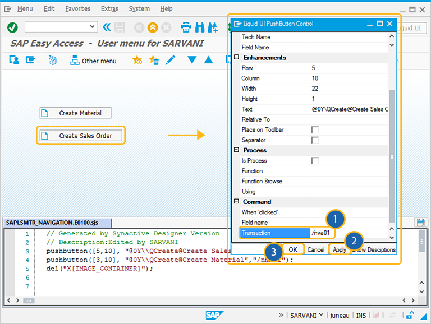Viewport: 431px width, 324px height.
Task: Click the Other menu button
Action: click(x=94, y=61)
